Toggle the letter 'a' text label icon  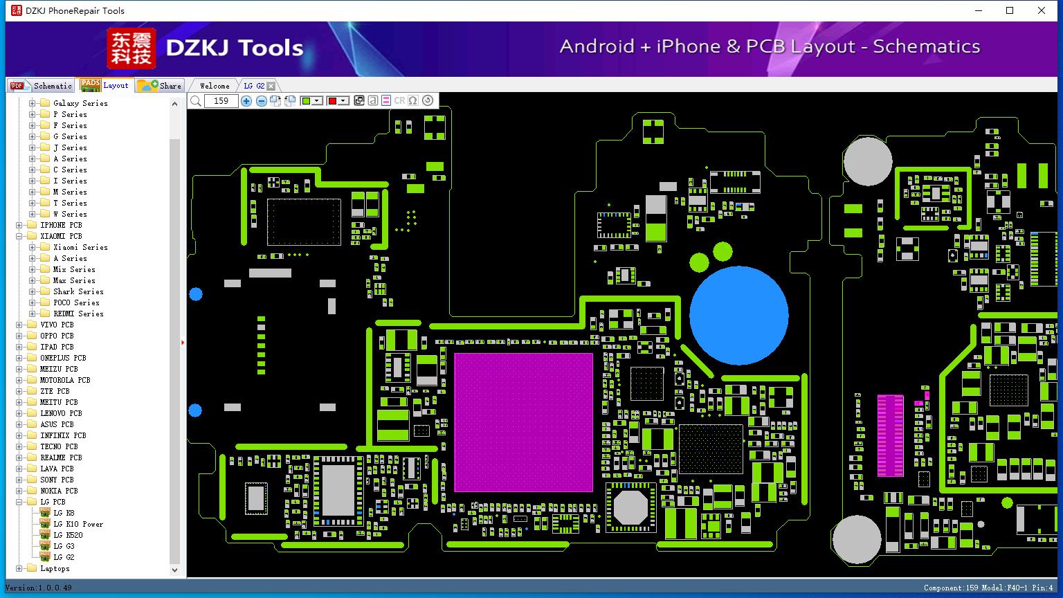pyautogui.click(x=372, y=101)
